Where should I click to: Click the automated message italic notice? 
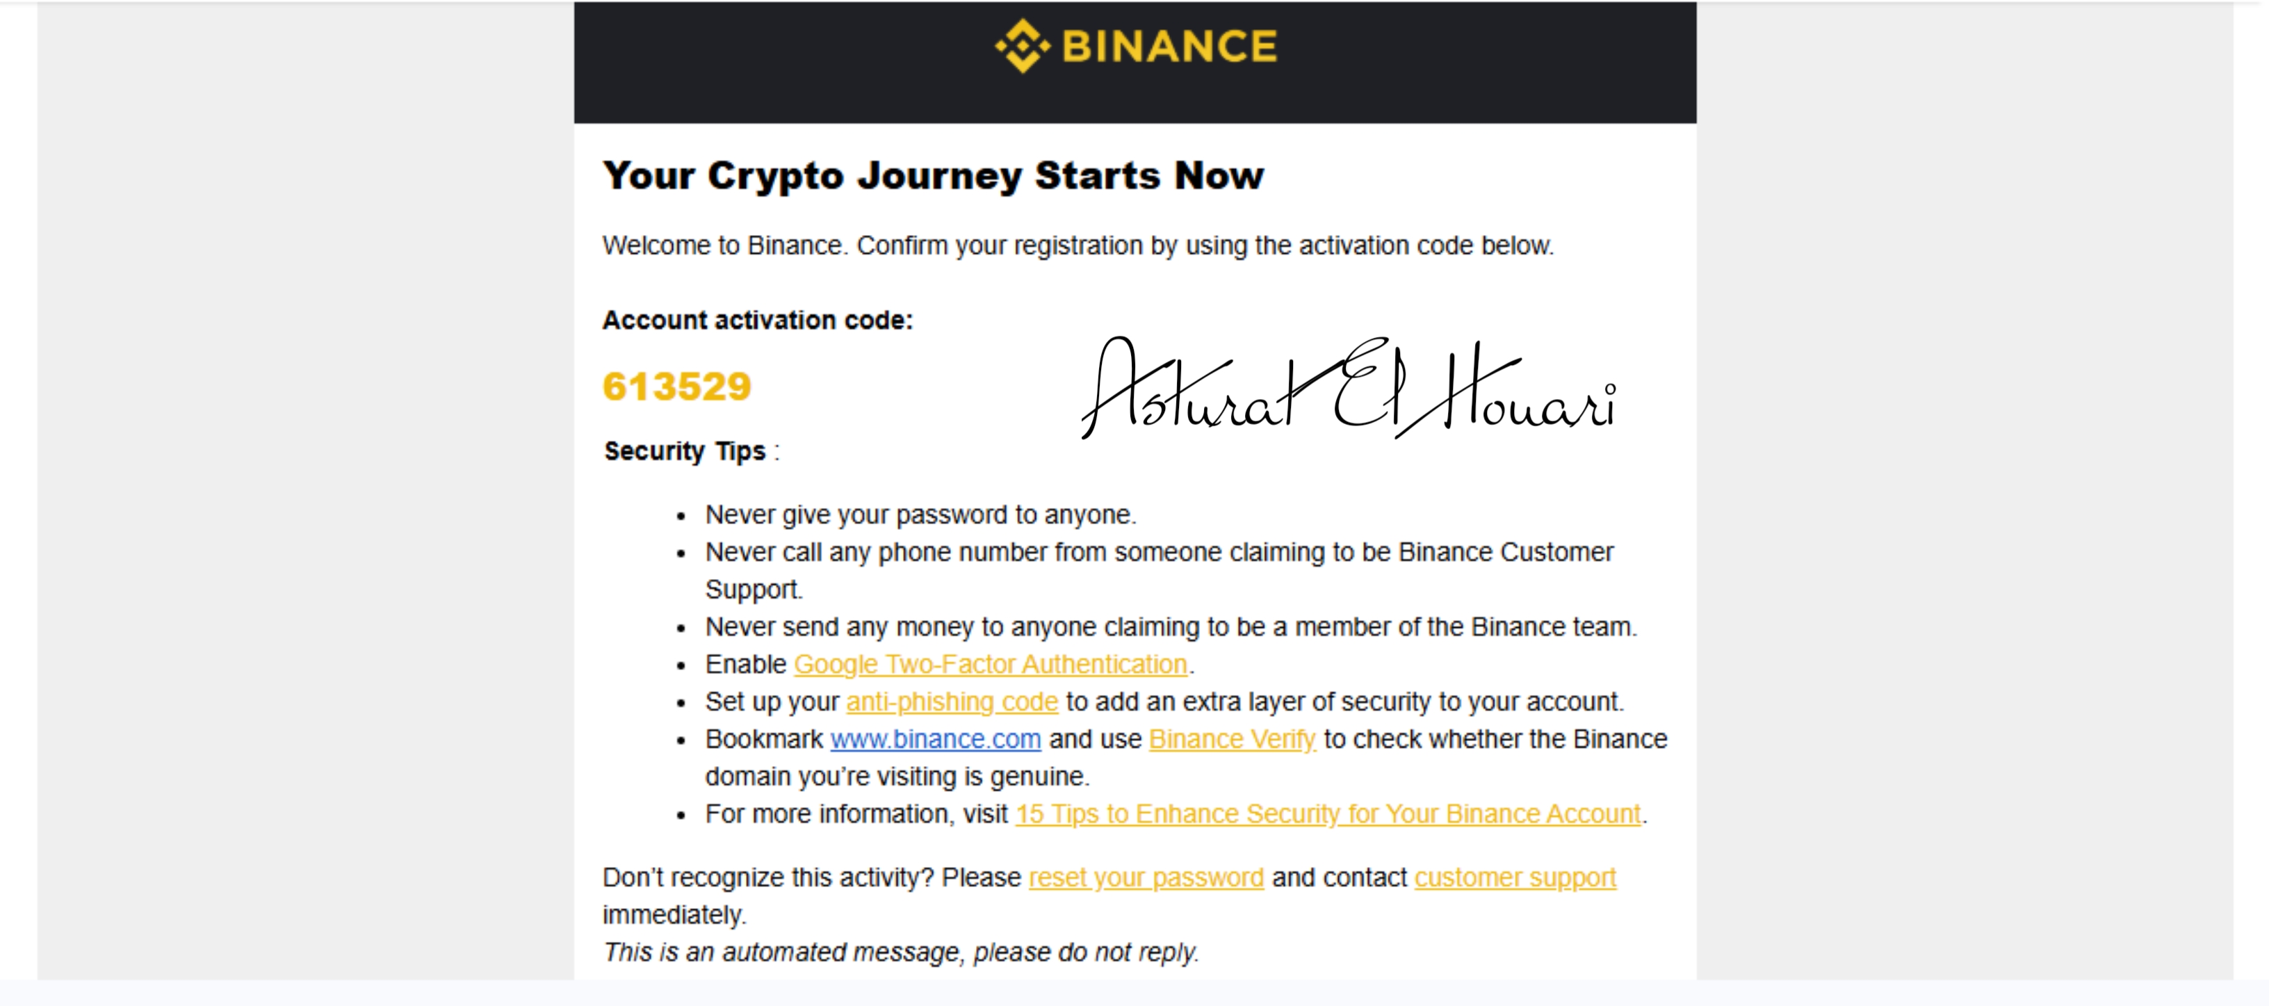(x=900, y=952)
